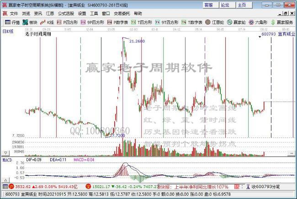This screenshot has width=297, height=199.
Task: Click the 论坛 forum button
Action: pyautogui.click(x=228, y=5)
